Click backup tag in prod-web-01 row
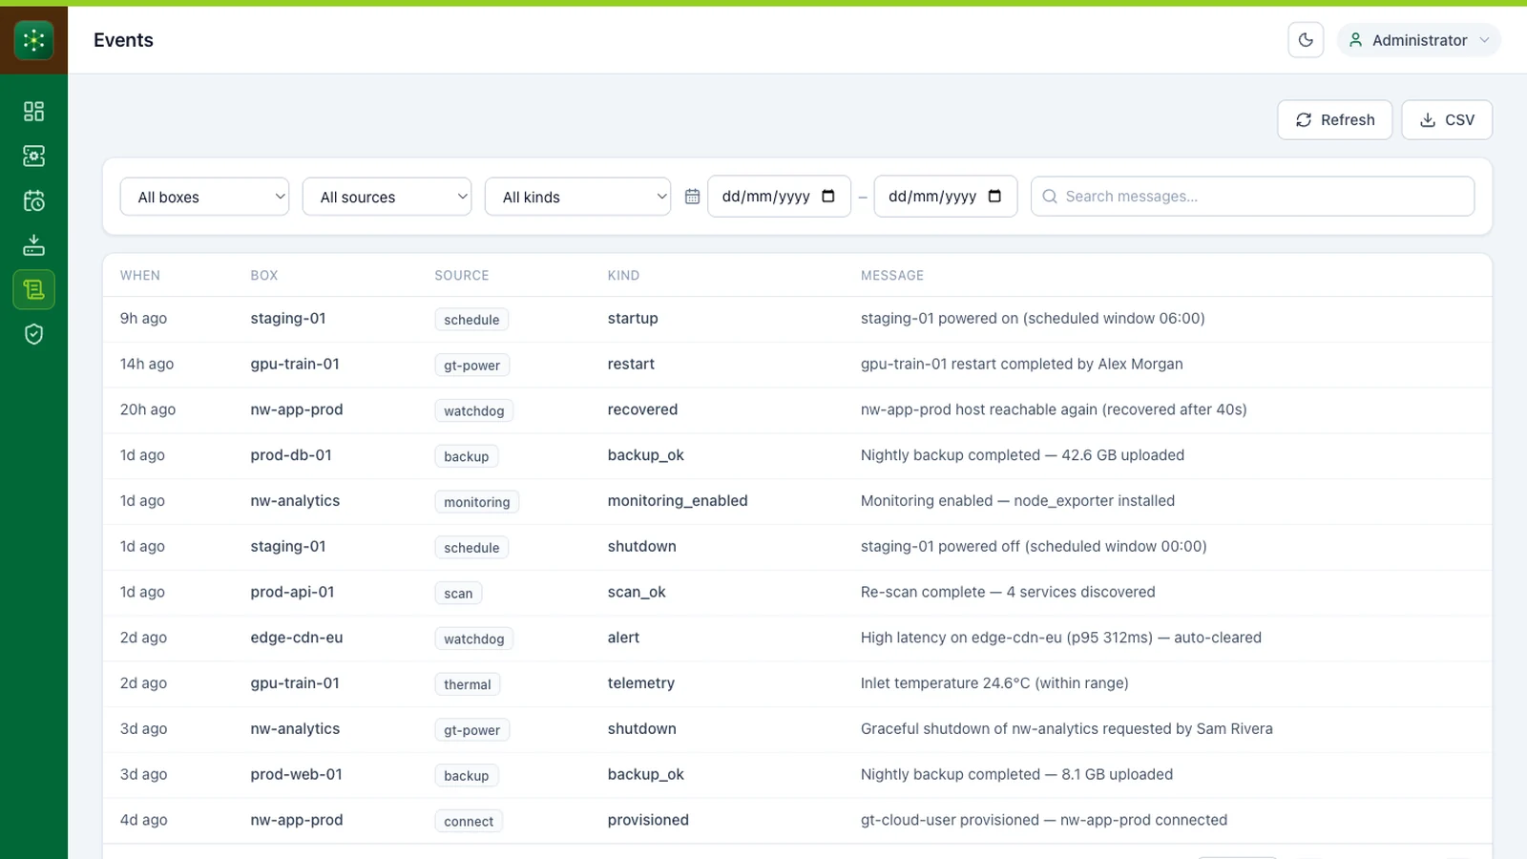This screenshot has width=1527, height=859. point(466,776)
